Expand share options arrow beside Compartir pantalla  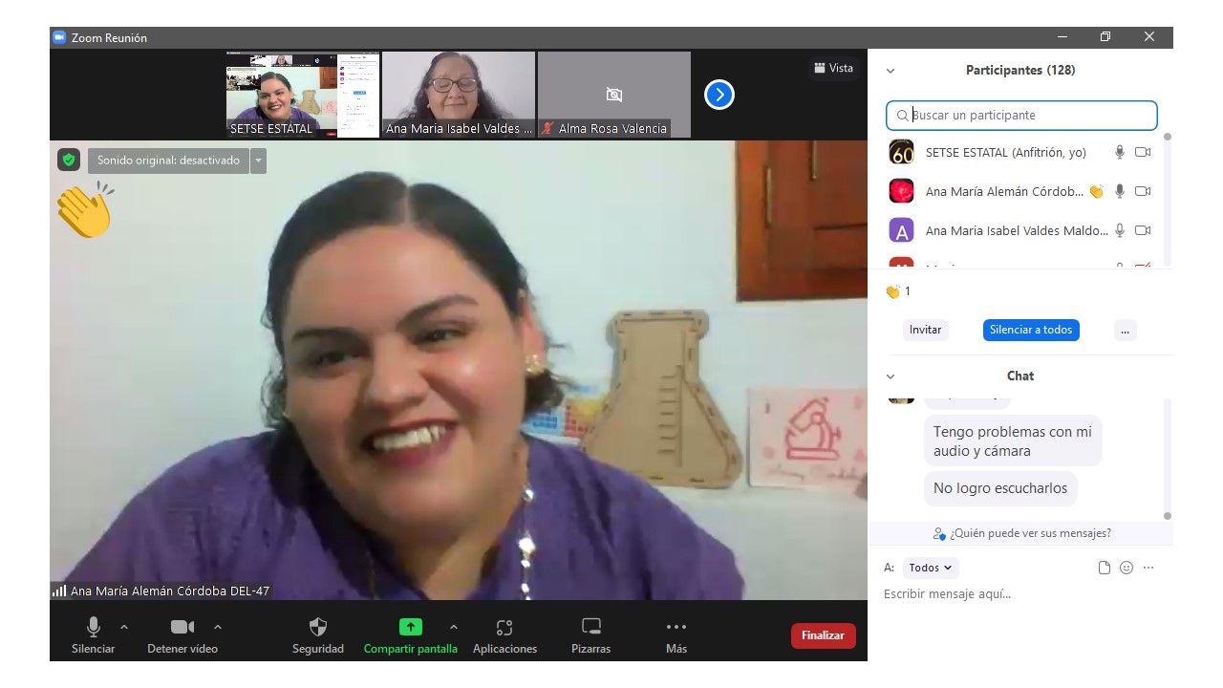coord(453,627)
